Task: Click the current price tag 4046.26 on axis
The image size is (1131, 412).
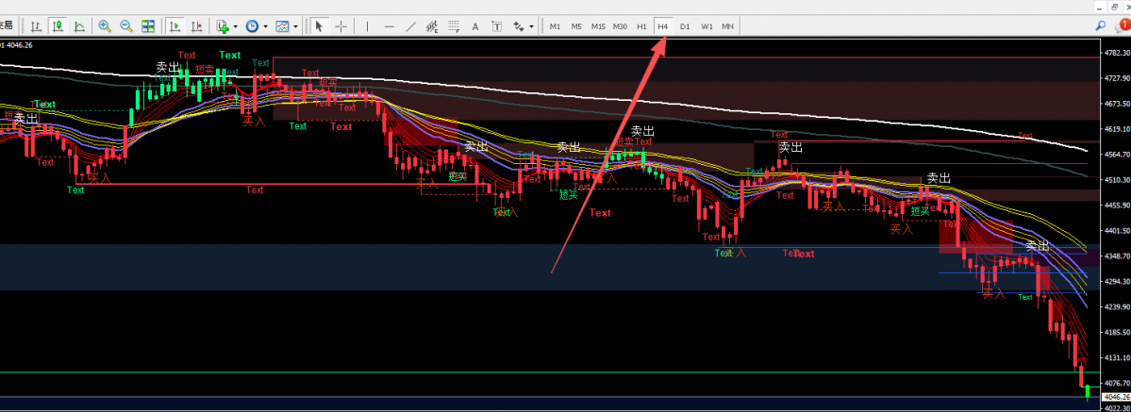Action: (1117, 397)
